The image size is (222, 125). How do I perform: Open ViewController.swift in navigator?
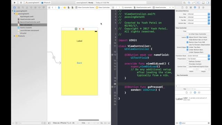27,19
